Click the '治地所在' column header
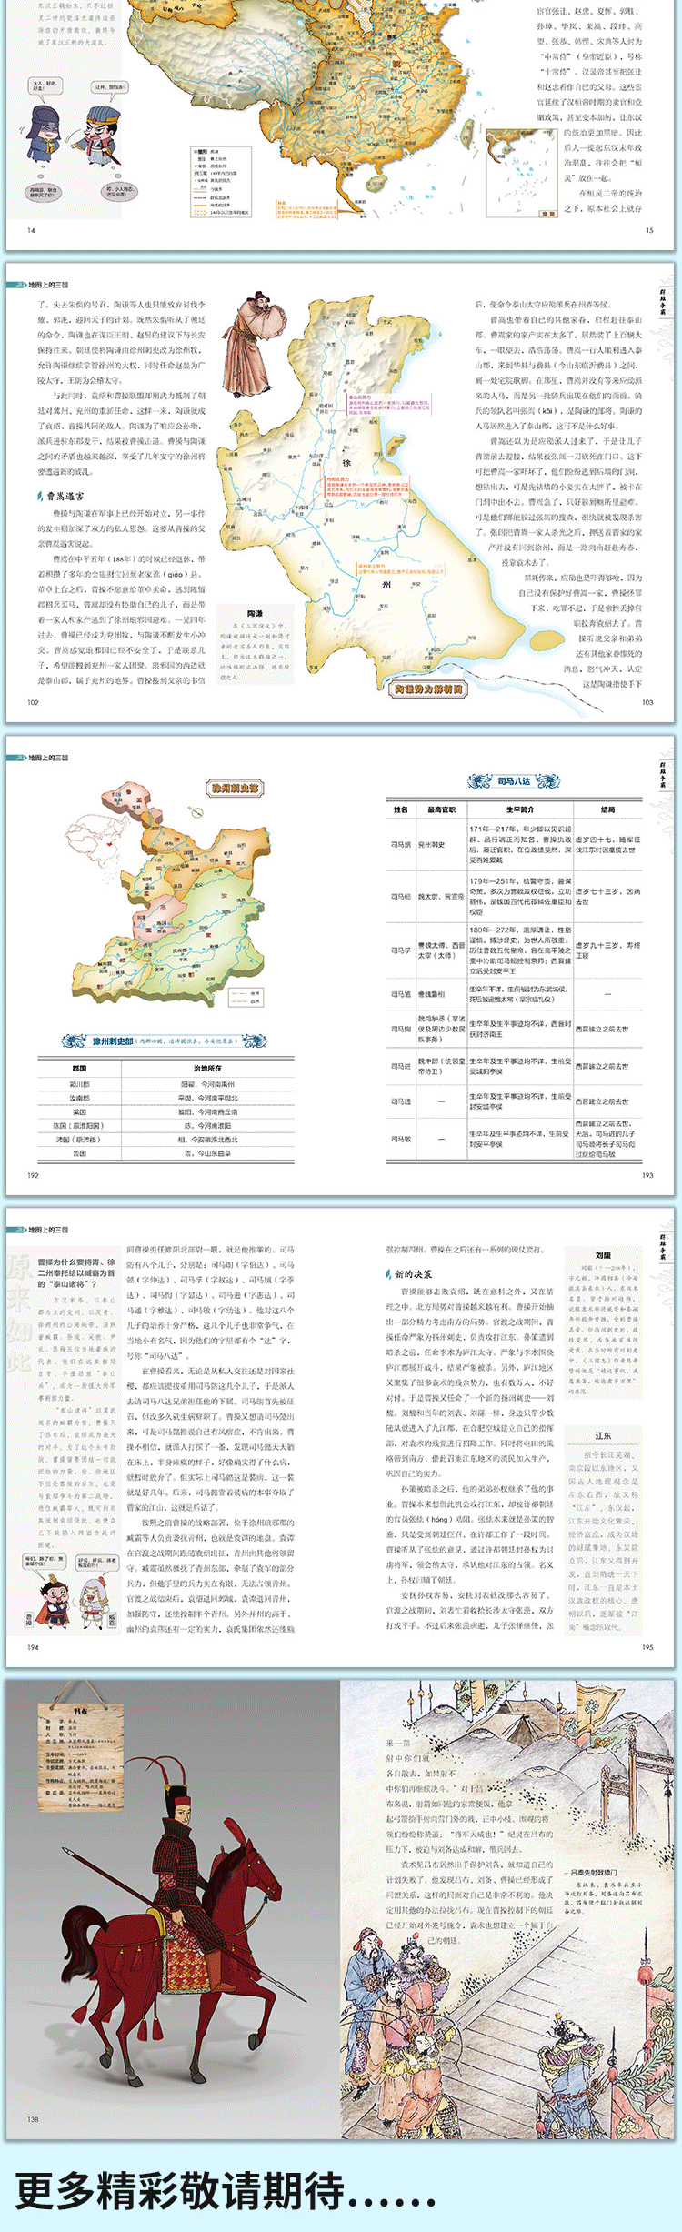 pyautogui.click(x=207, y=1069)
